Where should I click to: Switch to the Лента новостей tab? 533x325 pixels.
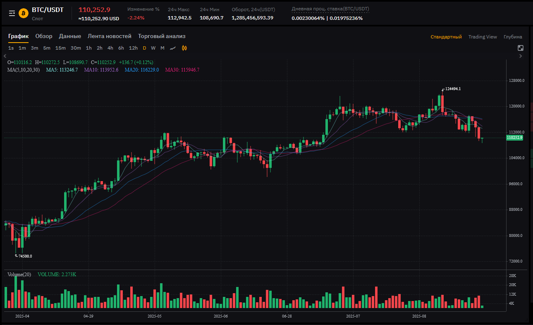click(110, 36)
